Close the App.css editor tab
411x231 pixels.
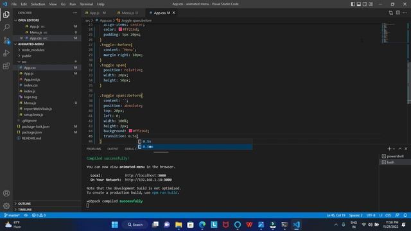[174, 13]
